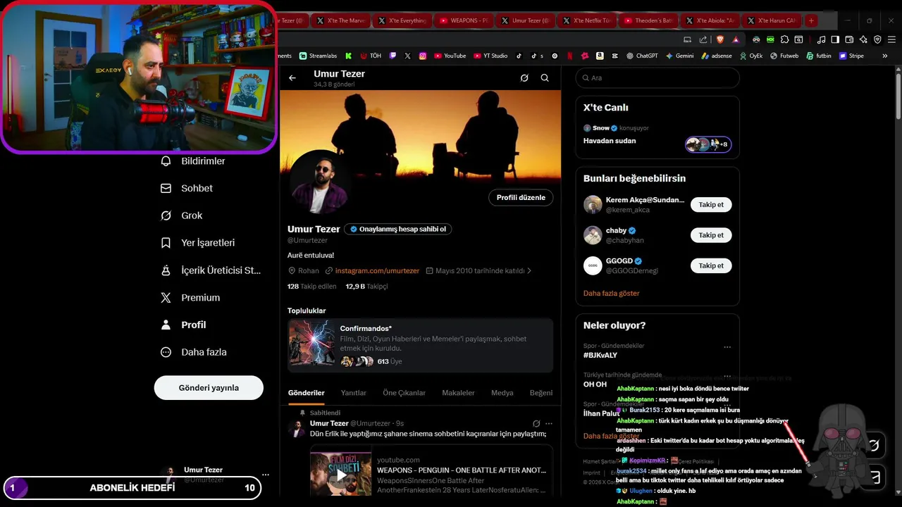The width and height of the screenshot is (902, 507).
Task: Follow Kerem Akça with Takip et
Action: (x=711, y=205)
